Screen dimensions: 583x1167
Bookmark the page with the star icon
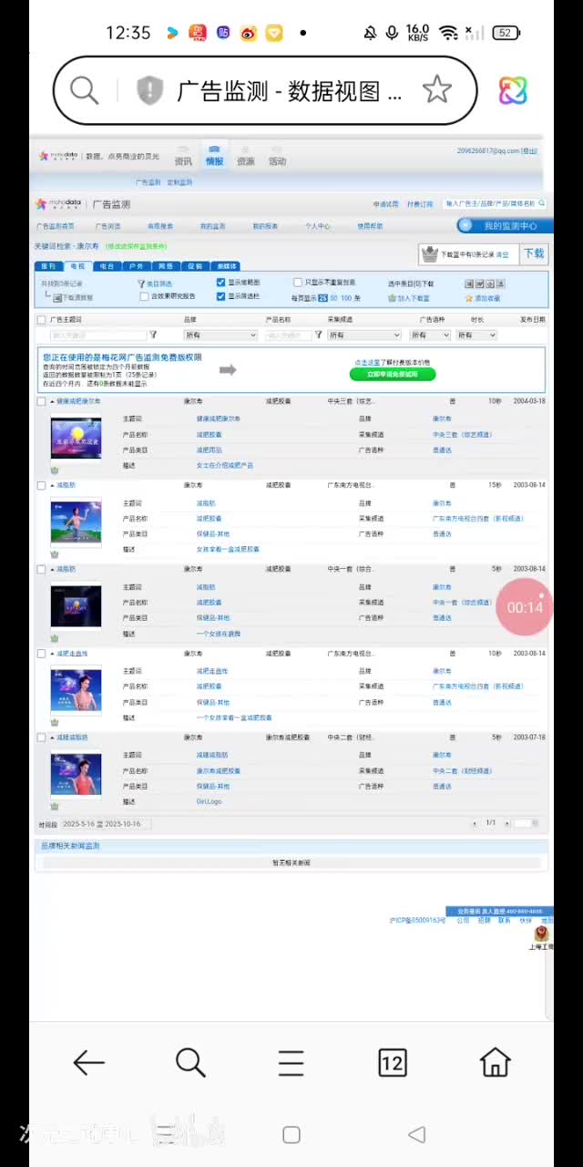click(437, 90)
